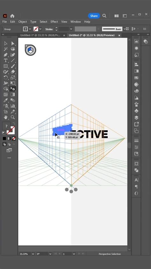151x269 pixels.
Task: Open the Effect menu
Action: coord(54,22)
